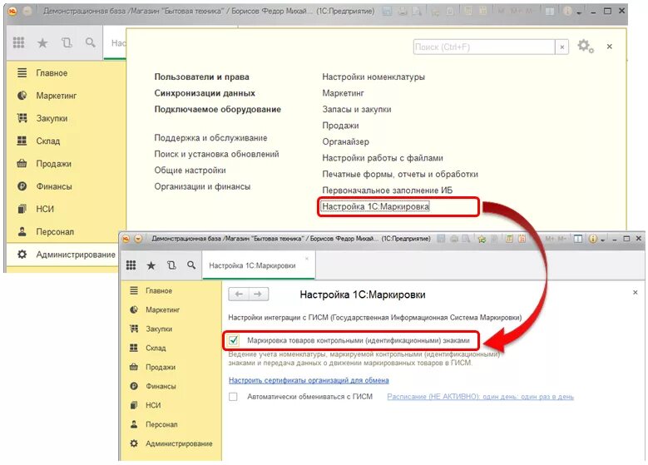
Task: Close the Настройка 1С:Маркировки form
Action: pyautogui.click(x=636, y=293)
